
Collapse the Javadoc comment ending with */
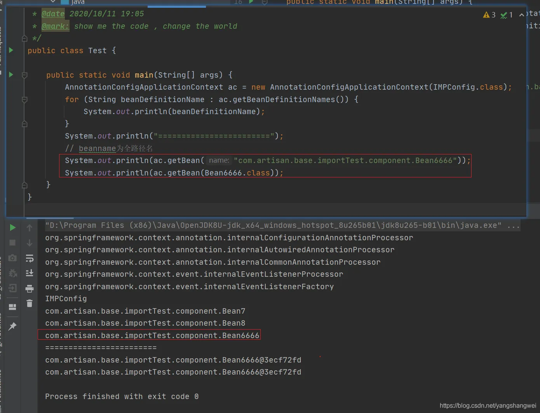coord(24,38)
